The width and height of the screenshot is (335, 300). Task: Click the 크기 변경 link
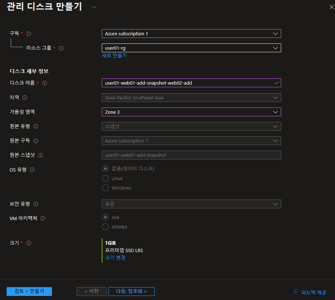[115, 258]
